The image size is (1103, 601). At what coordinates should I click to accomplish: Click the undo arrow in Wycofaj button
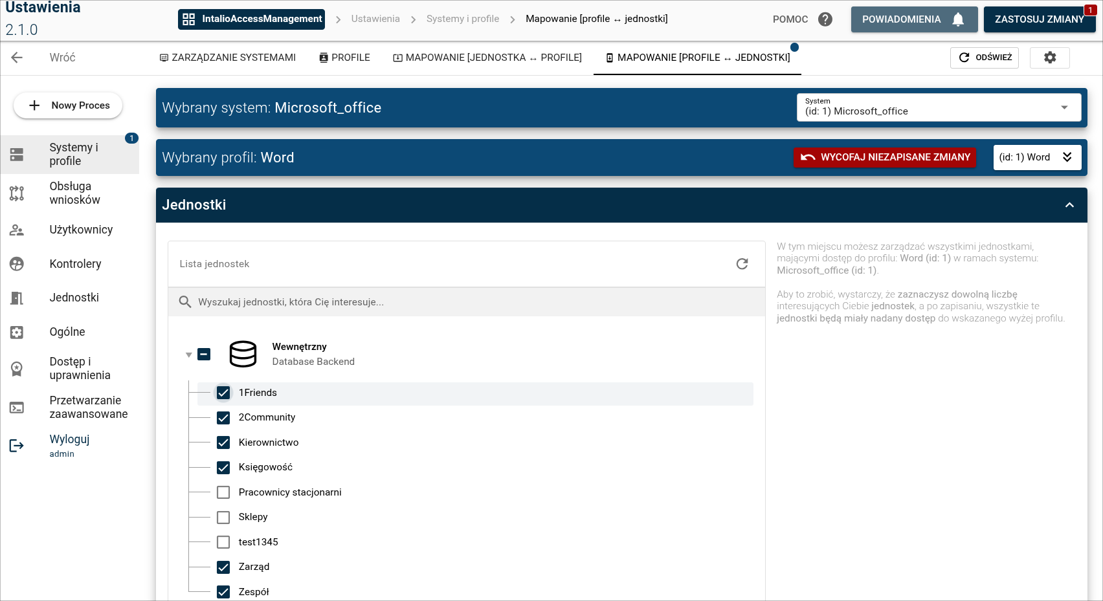coord(807,157)
